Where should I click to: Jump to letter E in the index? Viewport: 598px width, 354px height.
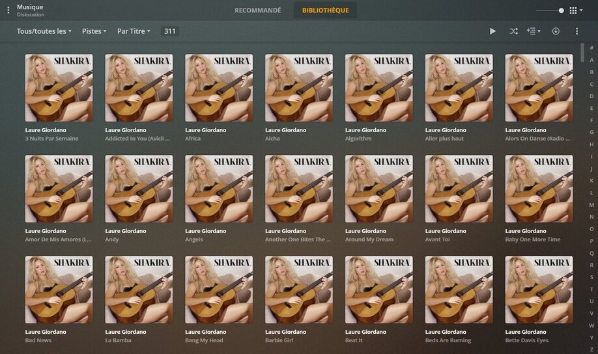click(x=591, y=108)
